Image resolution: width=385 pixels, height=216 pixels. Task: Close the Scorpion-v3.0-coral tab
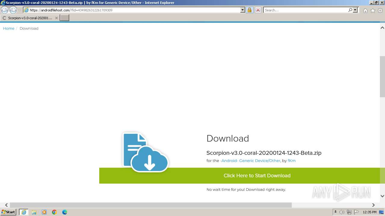[x=56, y=18]
